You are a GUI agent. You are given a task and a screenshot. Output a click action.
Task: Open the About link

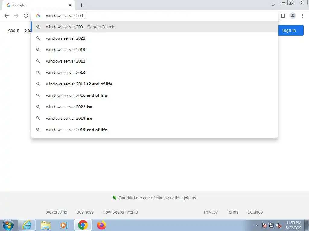point(13,30)
